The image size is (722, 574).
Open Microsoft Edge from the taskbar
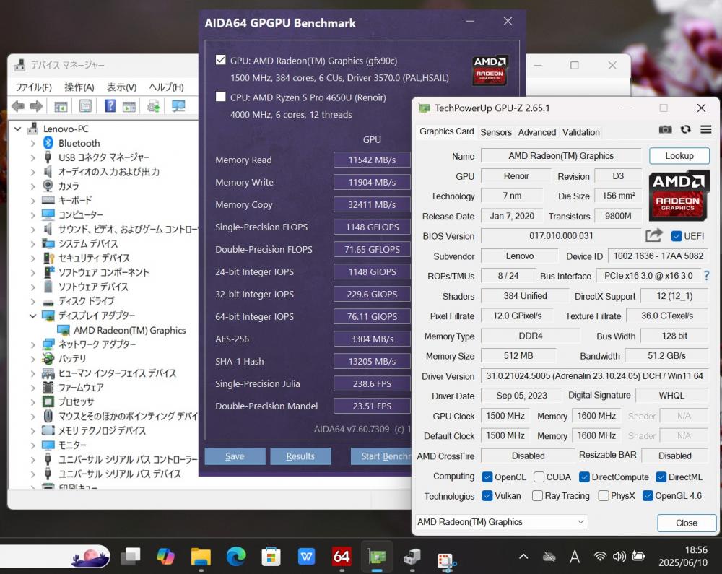[x=236, y=556]
